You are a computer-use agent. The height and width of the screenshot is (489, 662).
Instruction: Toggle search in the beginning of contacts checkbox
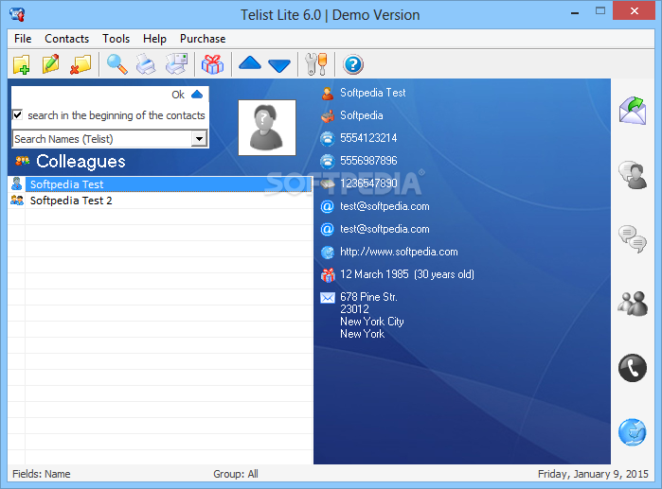(x=17, y=114)
